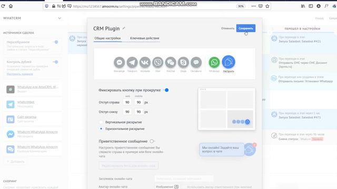Screen dimensions: 337x189
Task: Open the whatcrmbot source link
Action: point(26,102)
